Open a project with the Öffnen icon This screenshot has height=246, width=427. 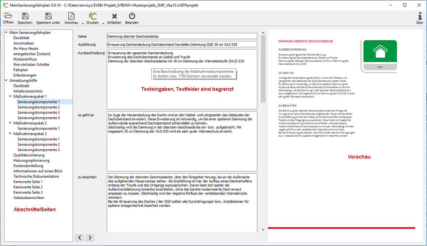click(8, 19)
